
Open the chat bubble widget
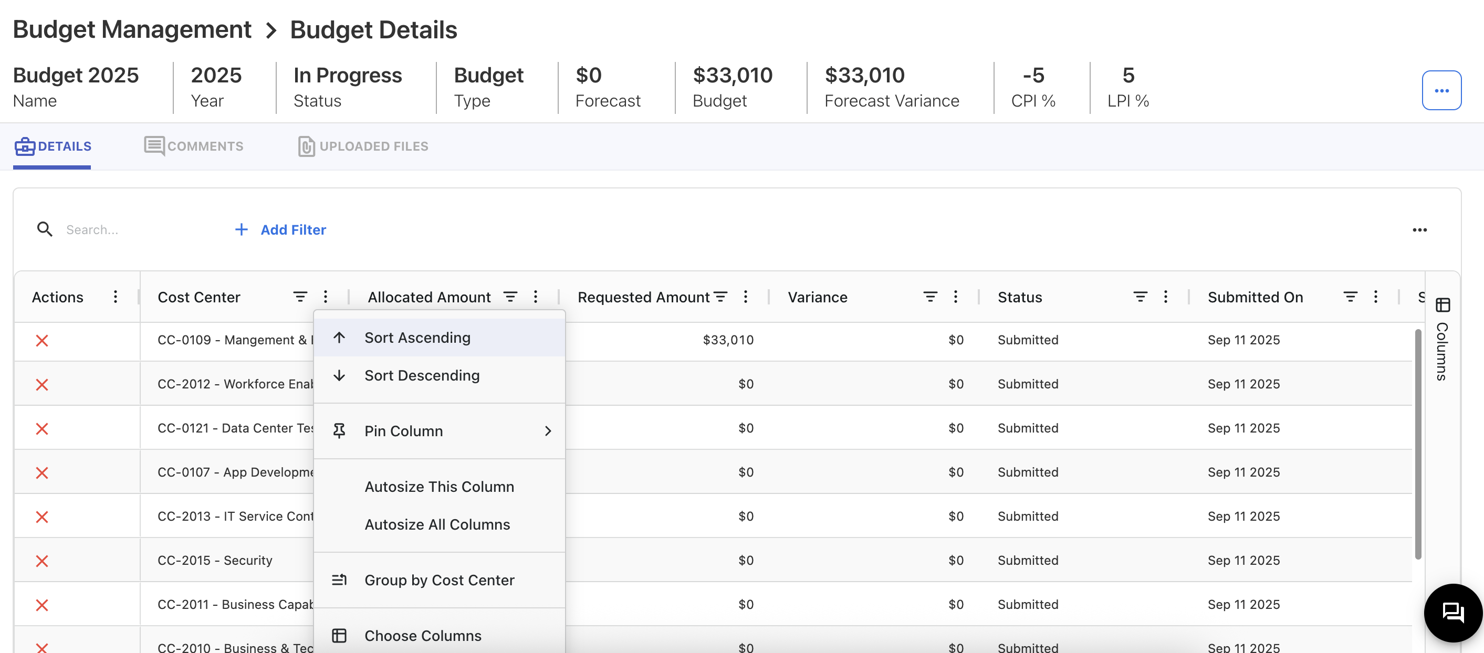[1452, 612]
